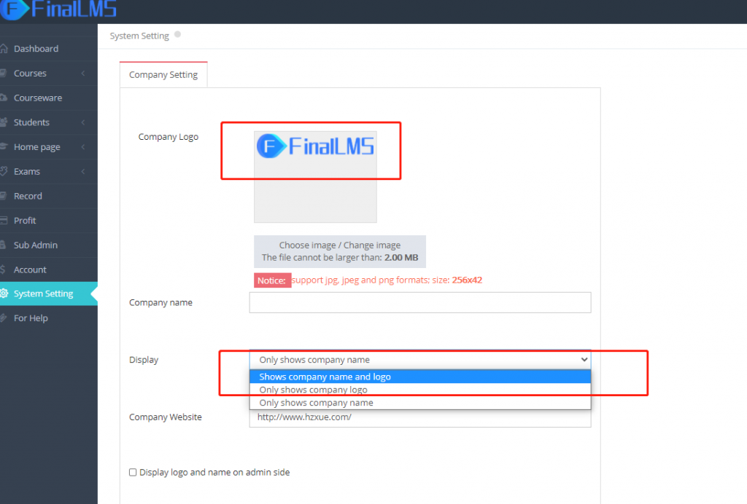Switch to Company Setting tab

[163, 74]
